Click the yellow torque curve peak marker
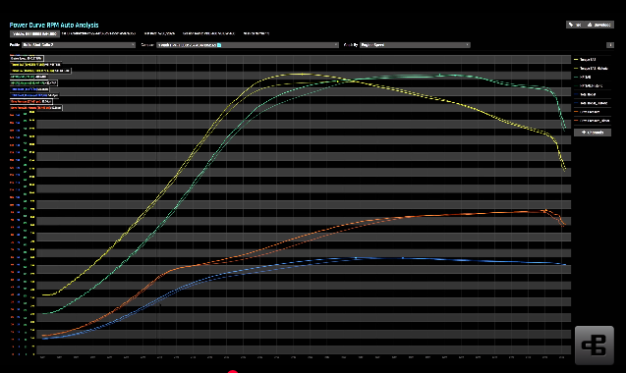The height and width of the screenshot is (373, 626). tap(303, 75)
